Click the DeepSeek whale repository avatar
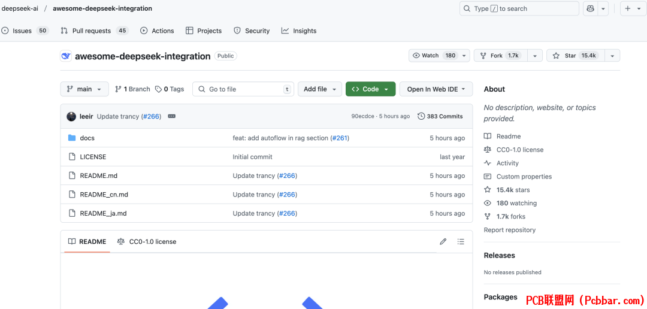Screen dimensions: 647x309 click(66, 56)
